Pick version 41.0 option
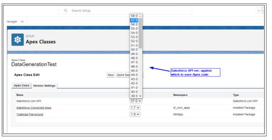This screenshot has height=140, width=272. point(134,87)
